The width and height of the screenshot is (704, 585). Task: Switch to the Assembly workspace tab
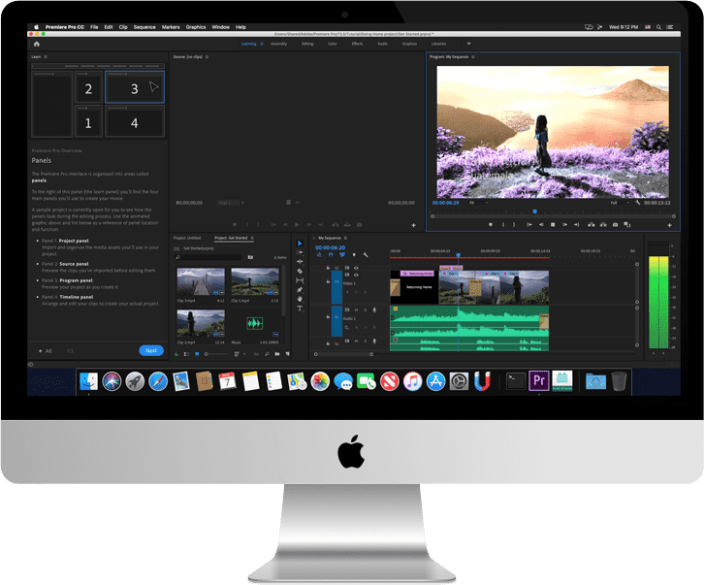(279, 44)
